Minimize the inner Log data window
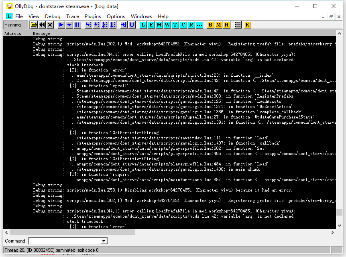346x257 pixels. 323,16
